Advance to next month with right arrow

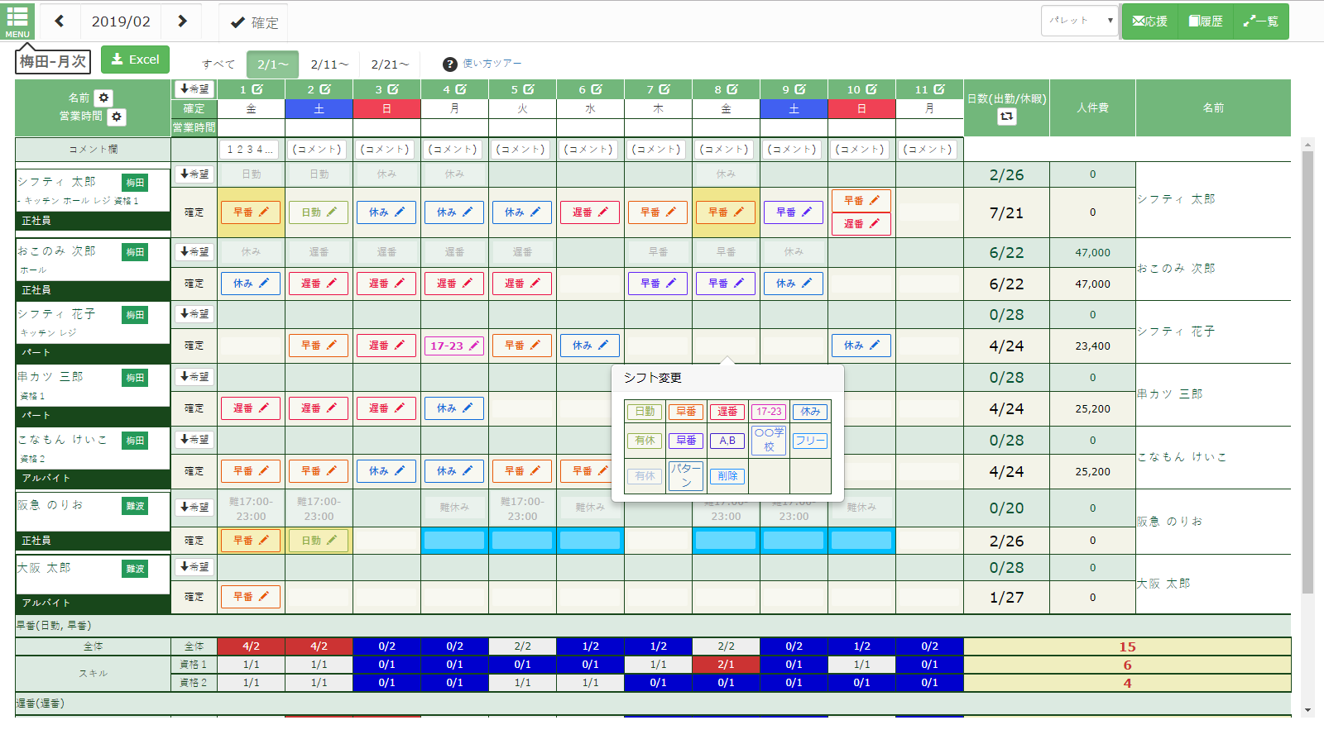[183, 21]
